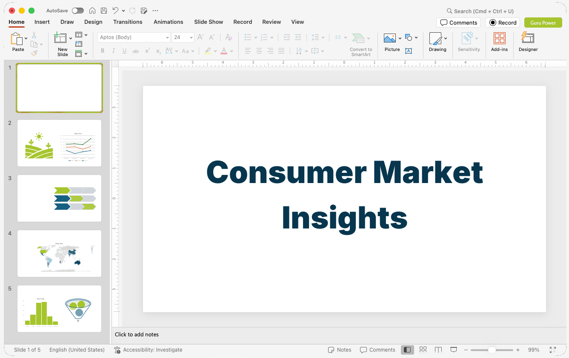This screenshot has height=358, width=569.
Task: Click the Redo icon in title bar
Action: click(132, 11)
